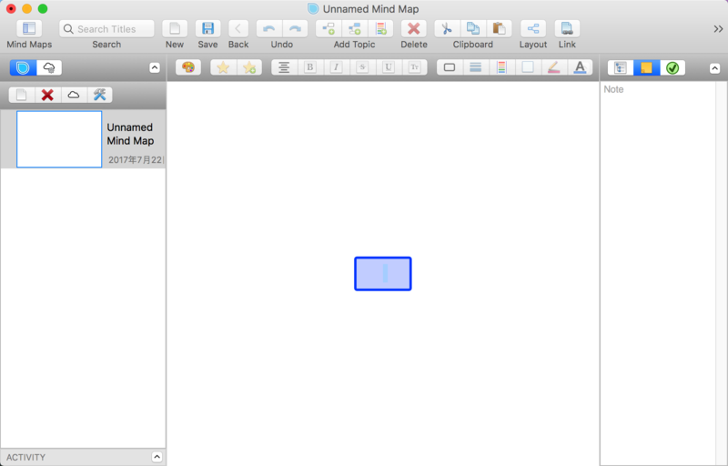728x466 pixels.
Task: Expand the ACTIVITY panel chevron
Action: (156, 457)
